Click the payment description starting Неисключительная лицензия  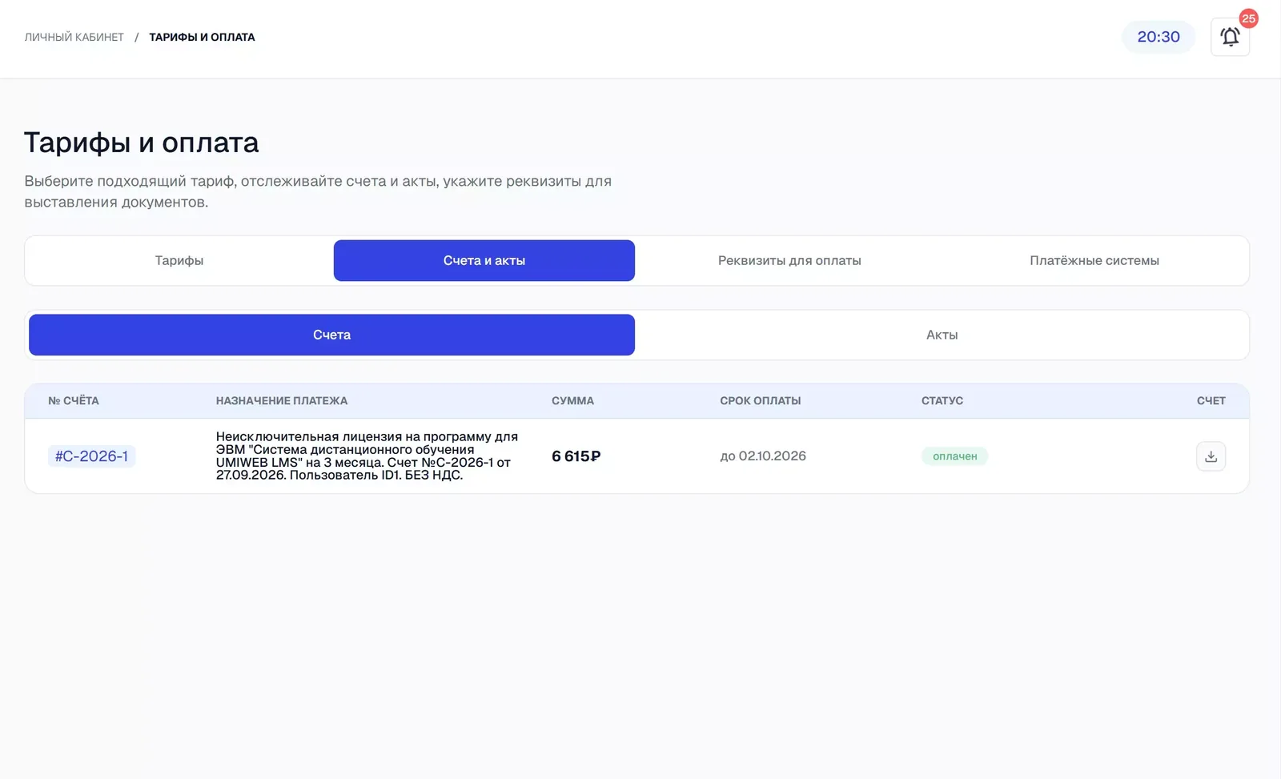pyautogui.click(x=367, y=456)
